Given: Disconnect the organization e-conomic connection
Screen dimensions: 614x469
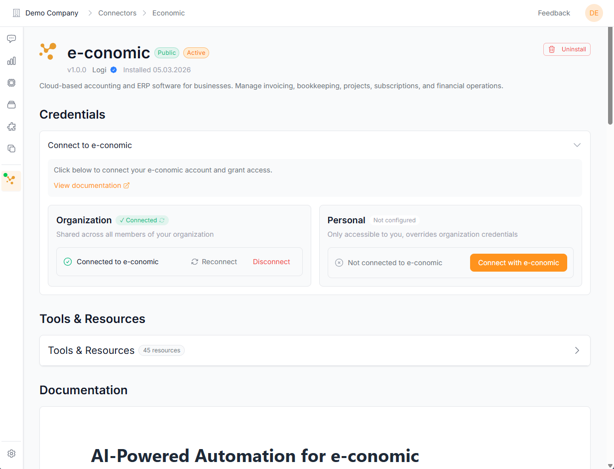Looking at the screenshot, I should point(271,262).
